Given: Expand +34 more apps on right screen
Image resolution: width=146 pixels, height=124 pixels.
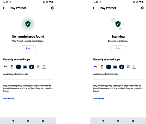Looking at the screenshot, I should pos(134,67).
